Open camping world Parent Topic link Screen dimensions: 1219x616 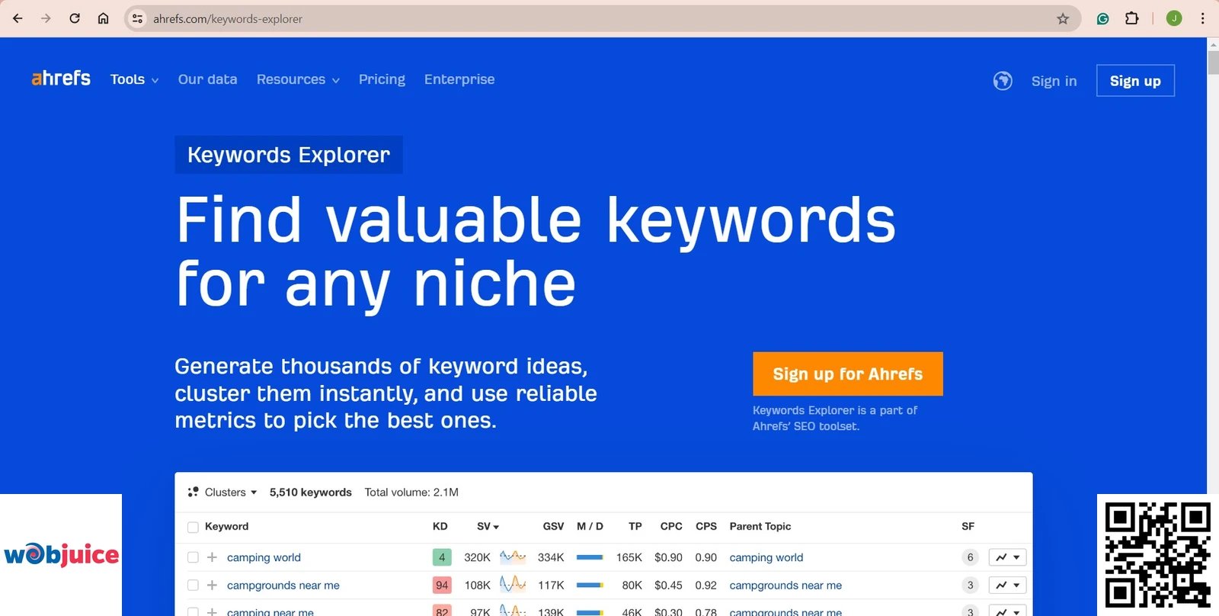766,557
